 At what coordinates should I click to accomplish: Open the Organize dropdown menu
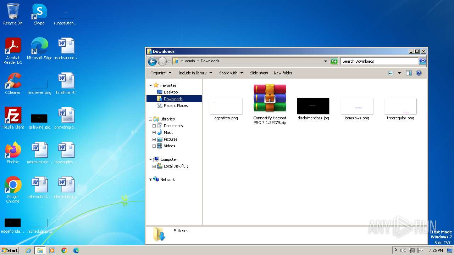point(161,73)
